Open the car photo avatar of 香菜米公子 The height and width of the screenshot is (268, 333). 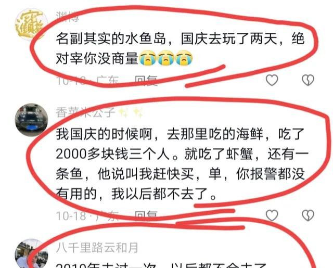31,120
